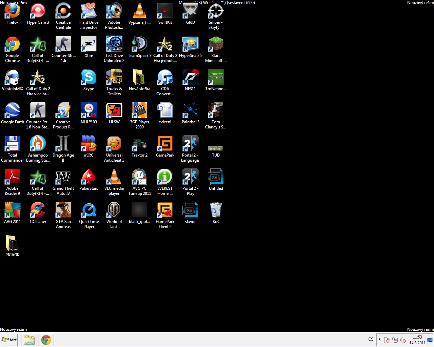
Task: Select Trucks & Trailers icon
Action: pos(114,83)
